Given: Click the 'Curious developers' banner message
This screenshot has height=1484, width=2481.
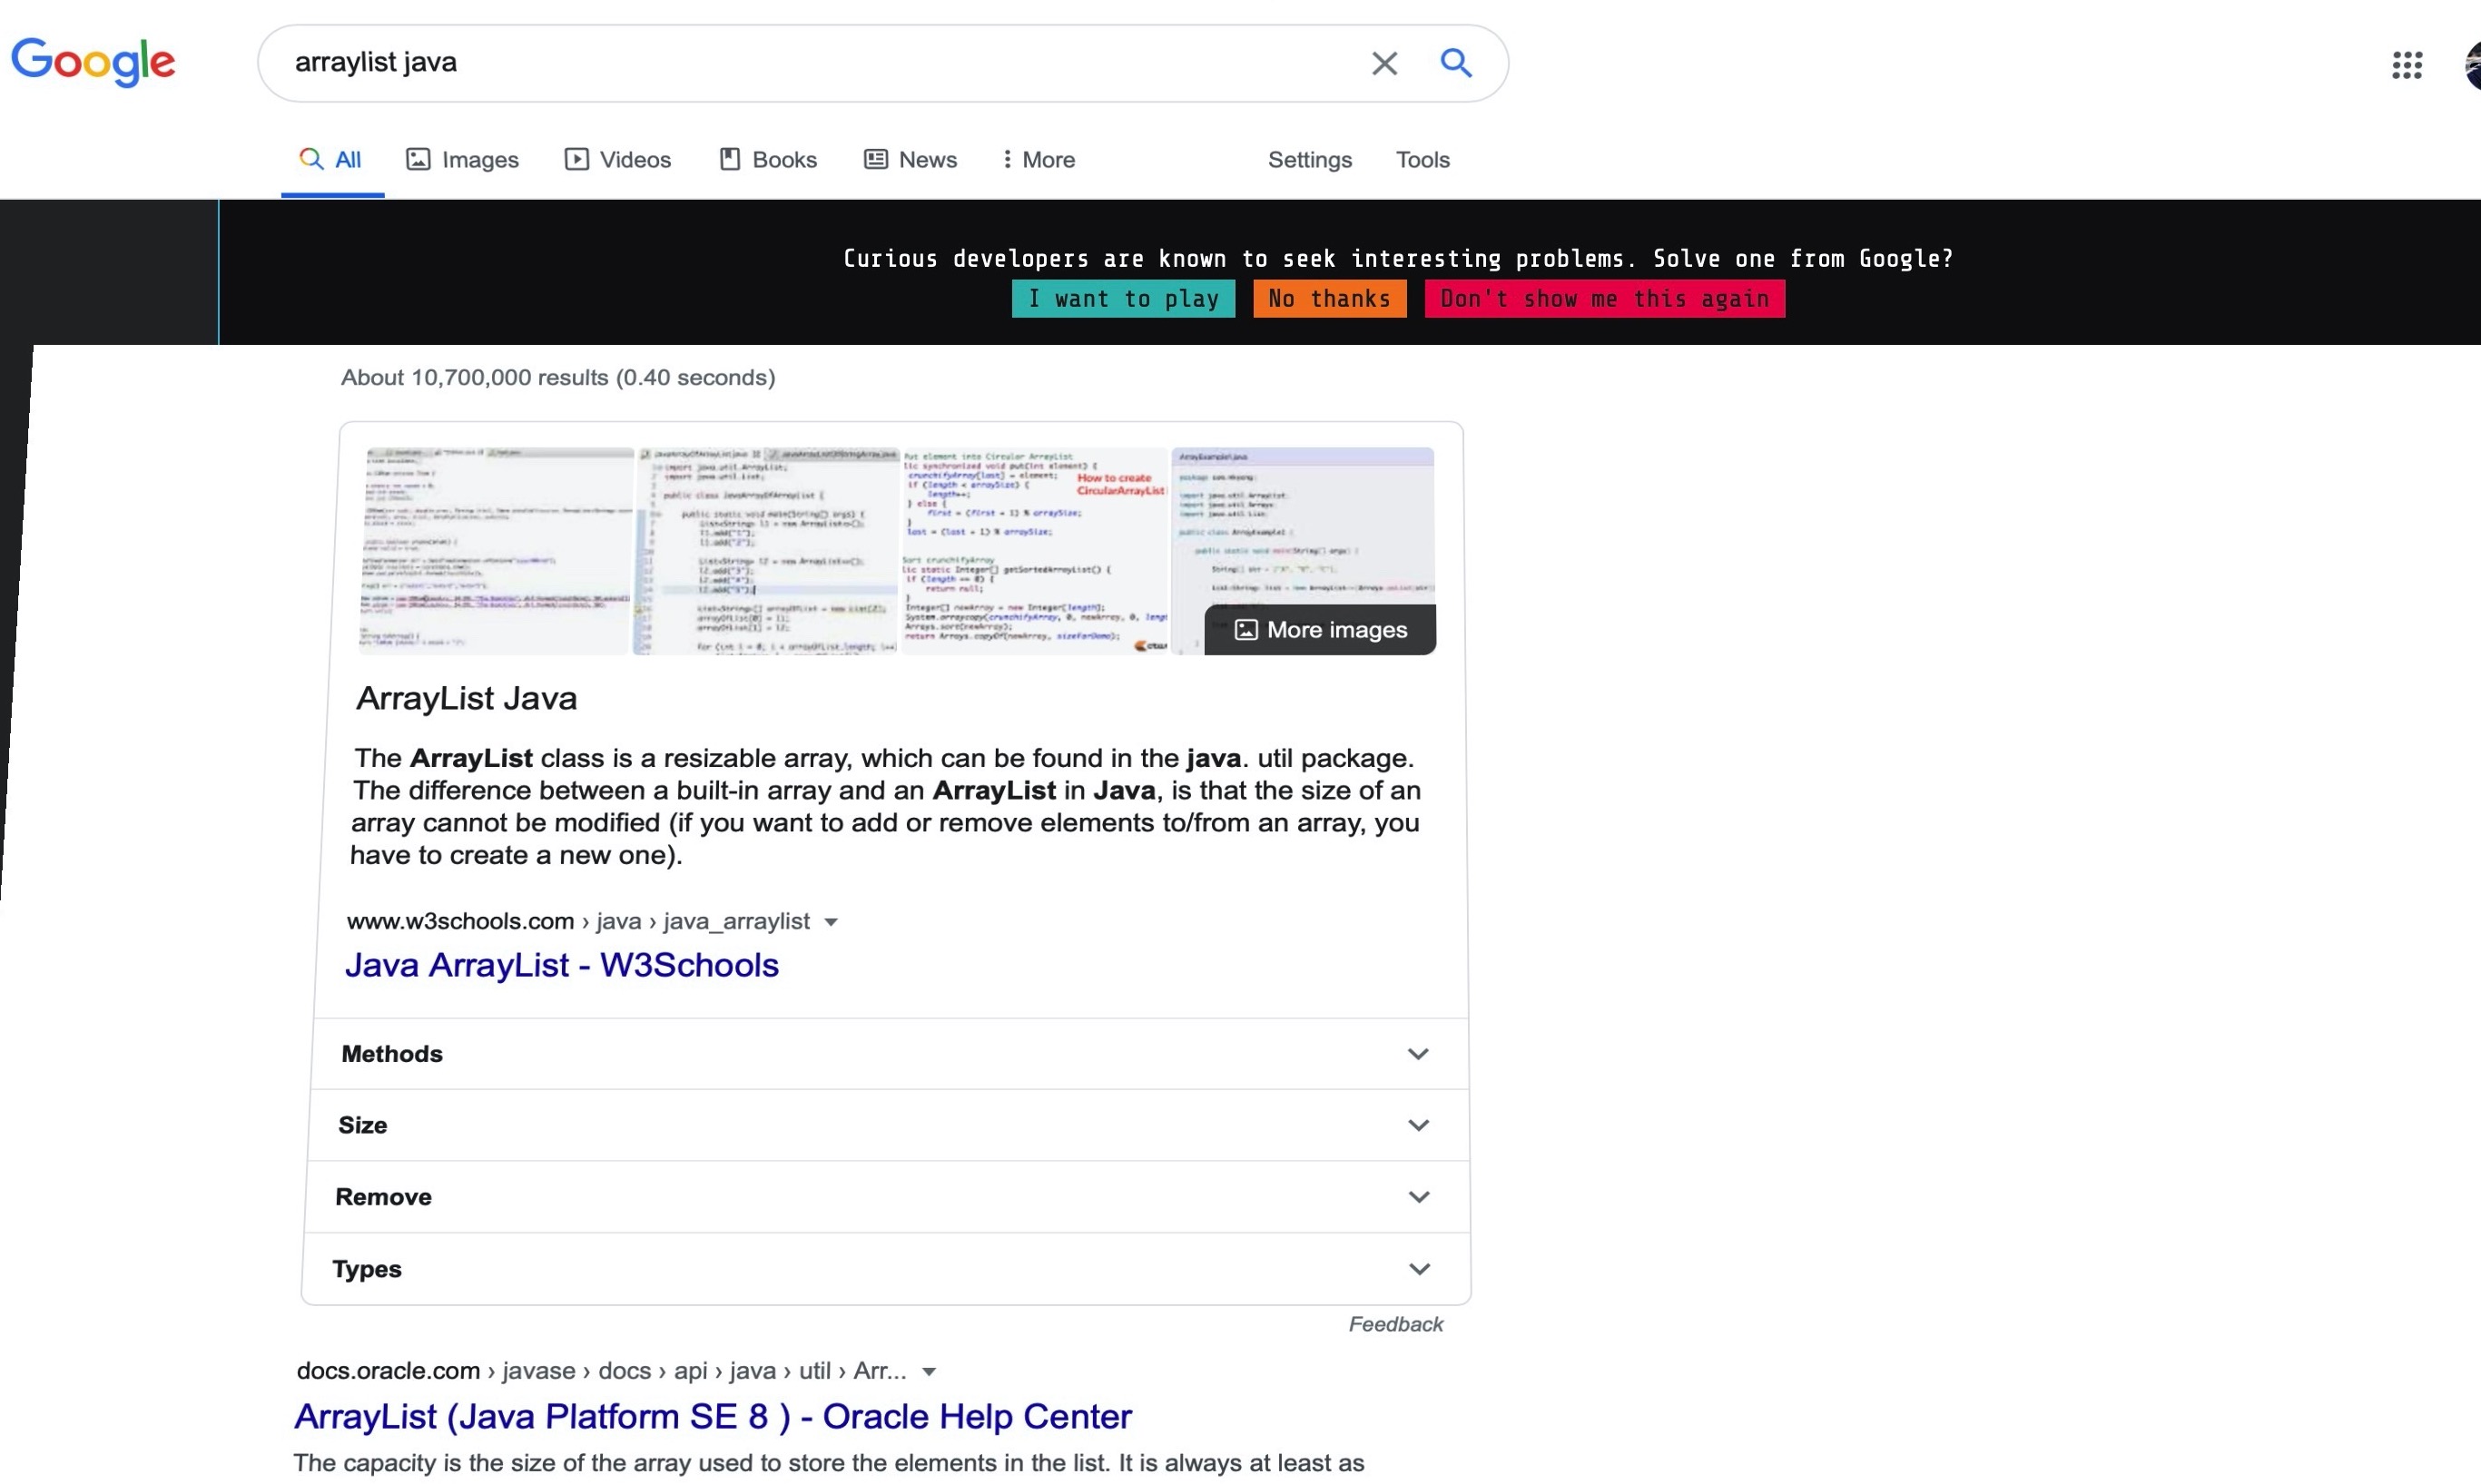Looking at the screenshot, I should [1398, 259].
